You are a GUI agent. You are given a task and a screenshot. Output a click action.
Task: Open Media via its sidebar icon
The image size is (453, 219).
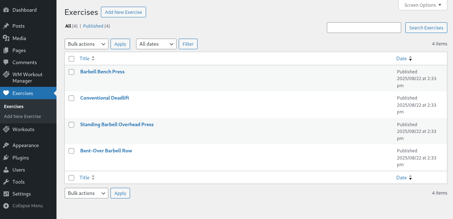6,38
